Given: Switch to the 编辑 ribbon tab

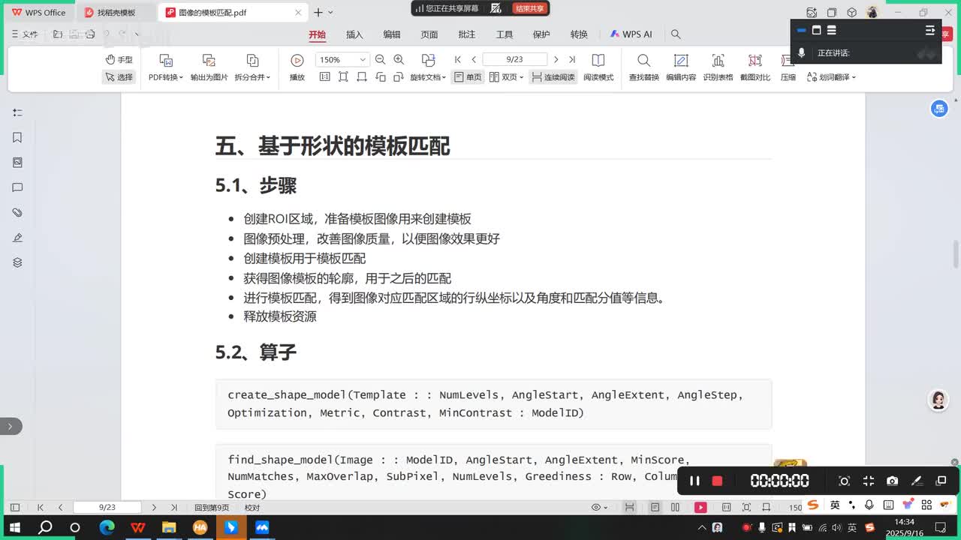Looking at the screenshot, I should [x=392, y=34].
